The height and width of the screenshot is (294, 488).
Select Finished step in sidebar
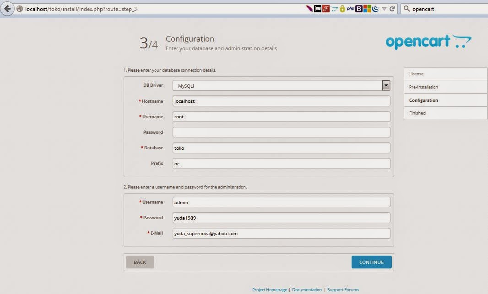click(x=445, y=113)
